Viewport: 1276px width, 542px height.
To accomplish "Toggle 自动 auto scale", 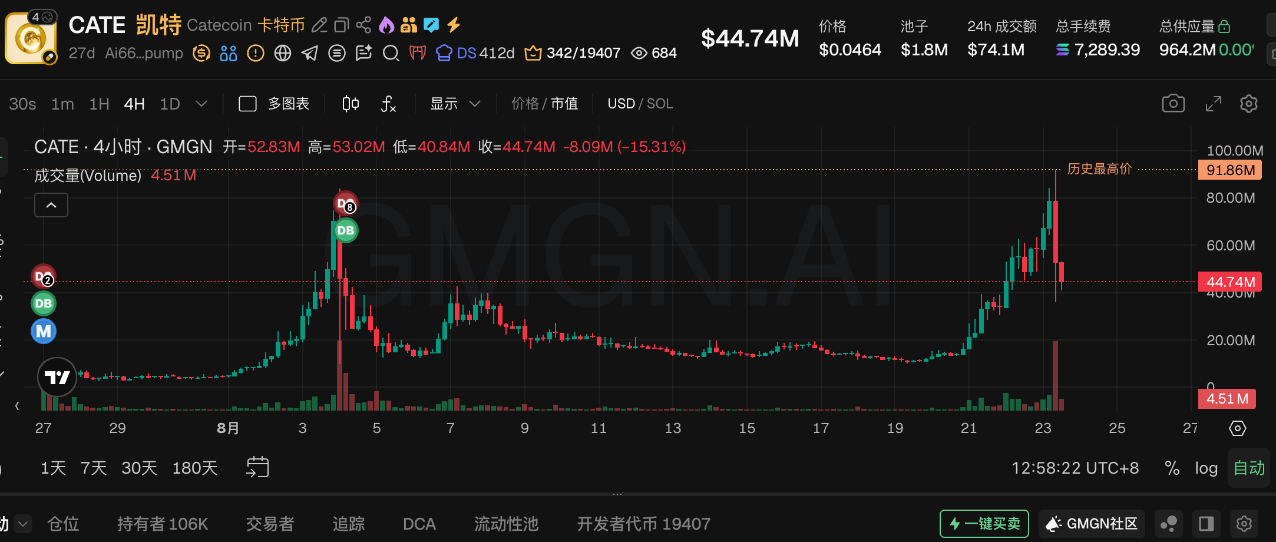I will 1249,468.
